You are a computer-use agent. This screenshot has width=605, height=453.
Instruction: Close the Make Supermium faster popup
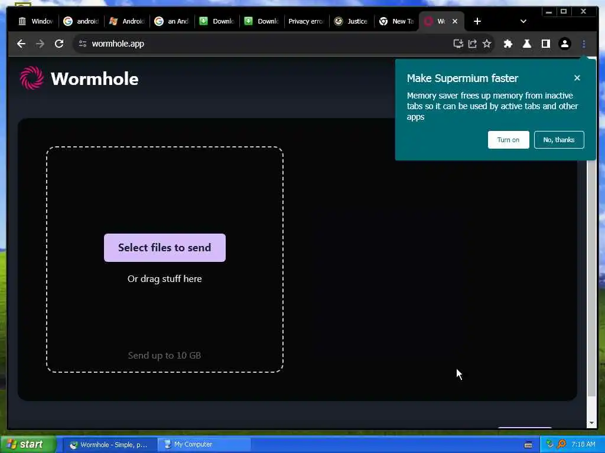point(577,78)
